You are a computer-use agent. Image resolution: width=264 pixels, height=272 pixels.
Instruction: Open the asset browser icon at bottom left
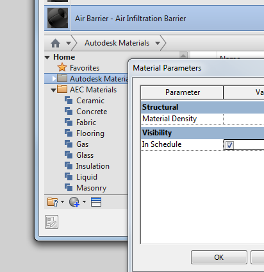coord(51,222)
